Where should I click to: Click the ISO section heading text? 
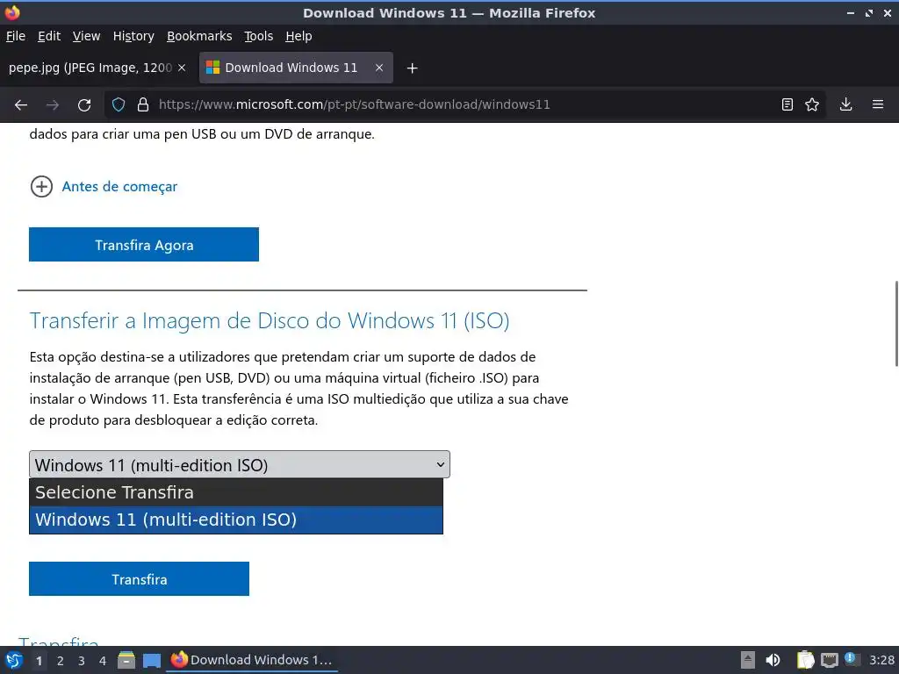[x=270, y=321]
